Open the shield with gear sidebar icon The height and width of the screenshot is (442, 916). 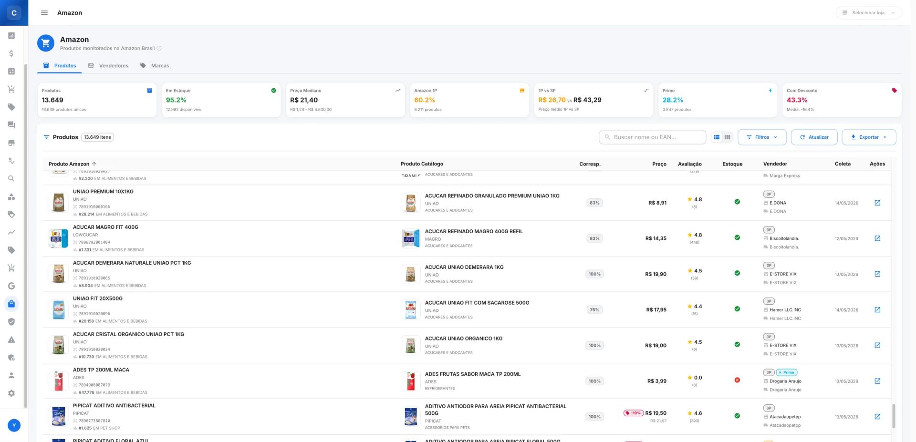tap(11, 358)
